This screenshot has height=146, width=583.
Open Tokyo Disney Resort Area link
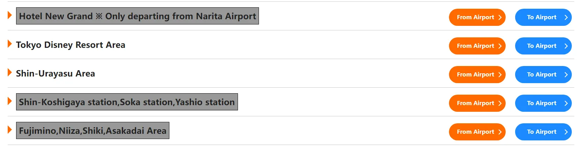tap(71, 45)
